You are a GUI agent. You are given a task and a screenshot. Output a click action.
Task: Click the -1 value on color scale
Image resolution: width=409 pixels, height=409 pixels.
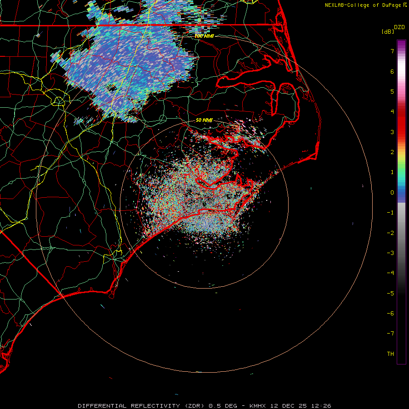(390, 213)
